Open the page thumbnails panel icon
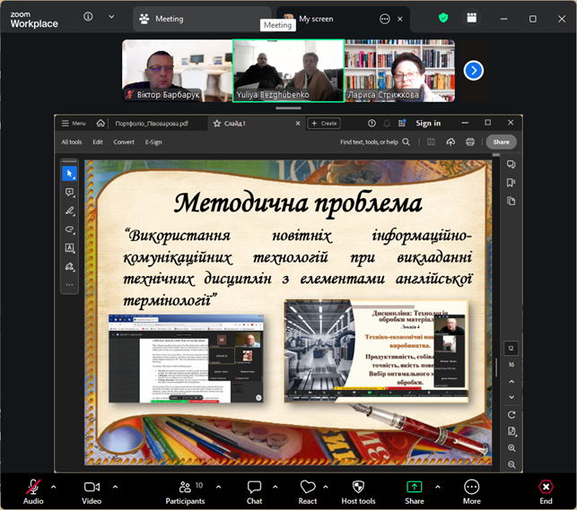The image size is (577, 510). pyautogui.click(x=511, y=201)
